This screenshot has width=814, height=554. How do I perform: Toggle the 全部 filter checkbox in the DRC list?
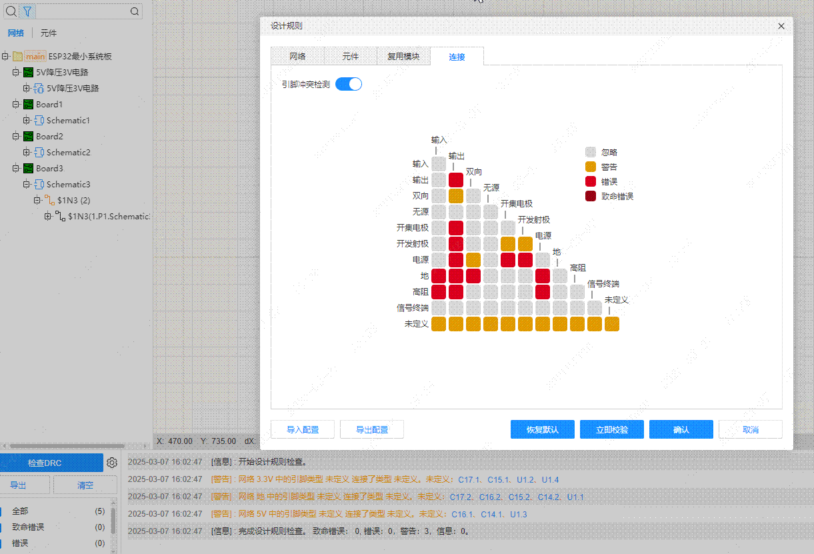pyautogui.click(x=1, y=511)
